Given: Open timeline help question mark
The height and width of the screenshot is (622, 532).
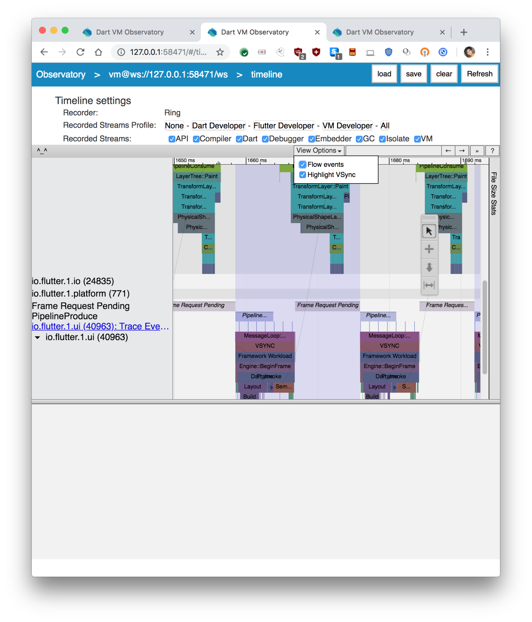Looking at the screenshot, I should point(492,151).
